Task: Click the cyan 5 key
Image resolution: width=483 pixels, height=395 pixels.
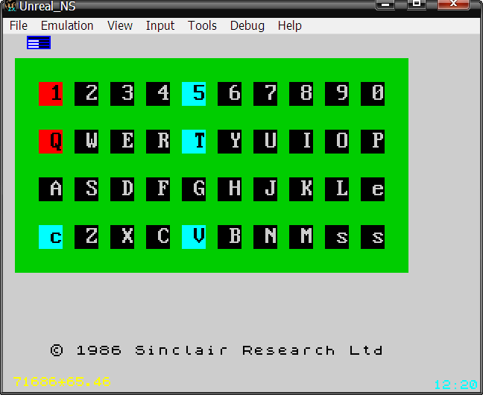Action: (194, 94)
